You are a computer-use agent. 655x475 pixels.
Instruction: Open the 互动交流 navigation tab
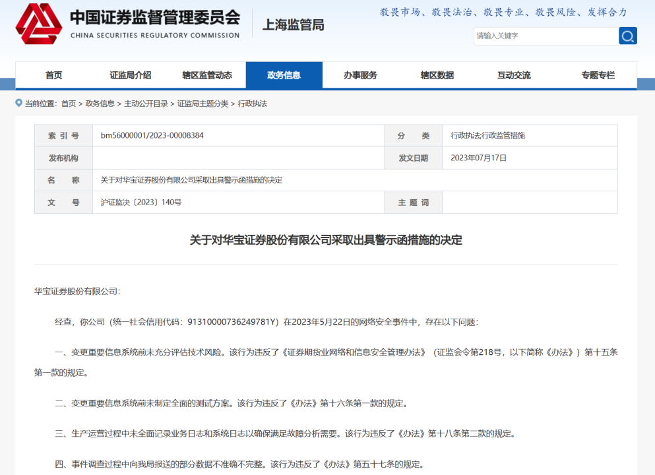pyautogui.click(x=514, y=75)
